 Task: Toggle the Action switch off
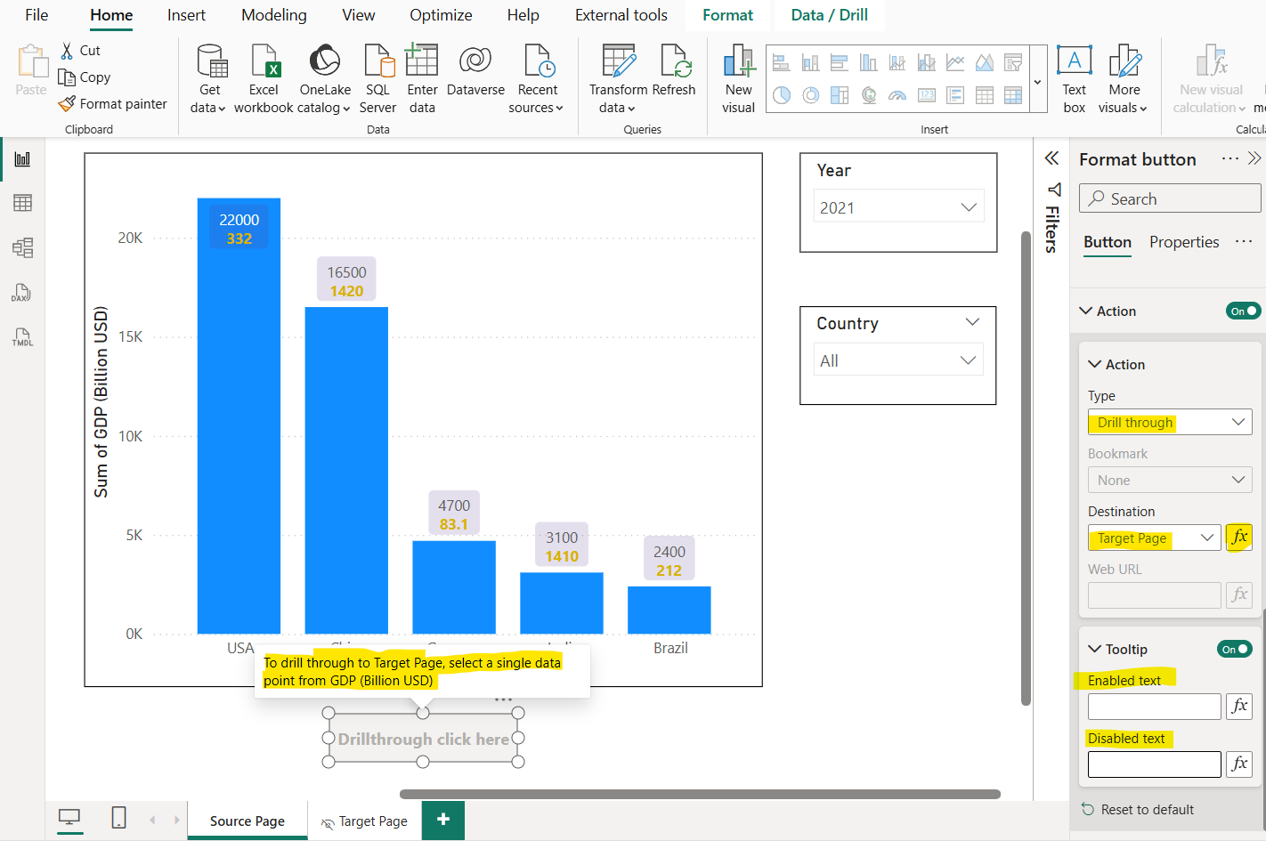point(1243,311)
